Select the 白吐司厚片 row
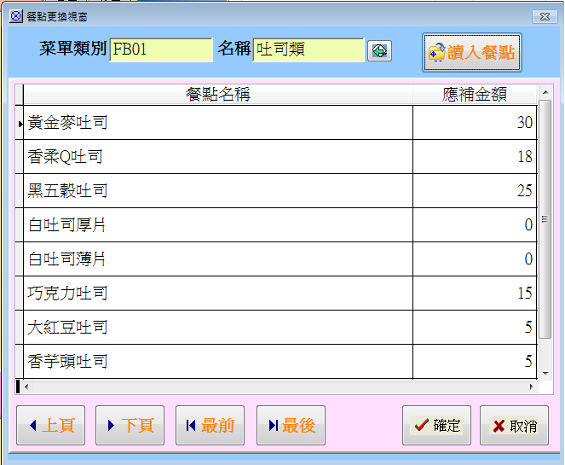Viewport: 565px width, 465px height. tap(217, 225)
